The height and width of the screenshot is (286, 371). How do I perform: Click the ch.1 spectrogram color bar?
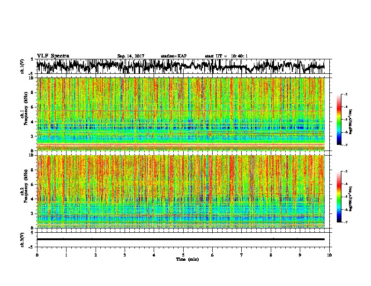pos(339,120)
